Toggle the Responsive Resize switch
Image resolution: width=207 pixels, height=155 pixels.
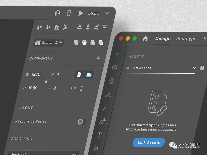[x=82, y=122]
